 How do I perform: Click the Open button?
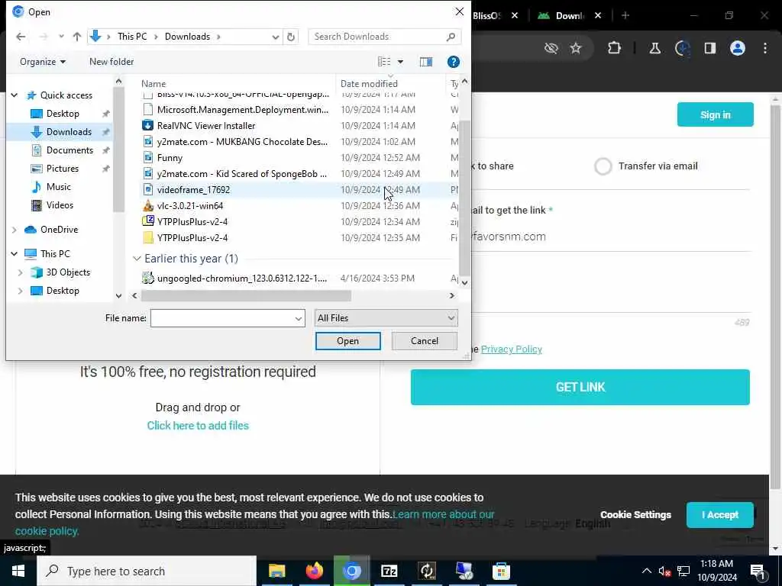click(x=347, y=341)
